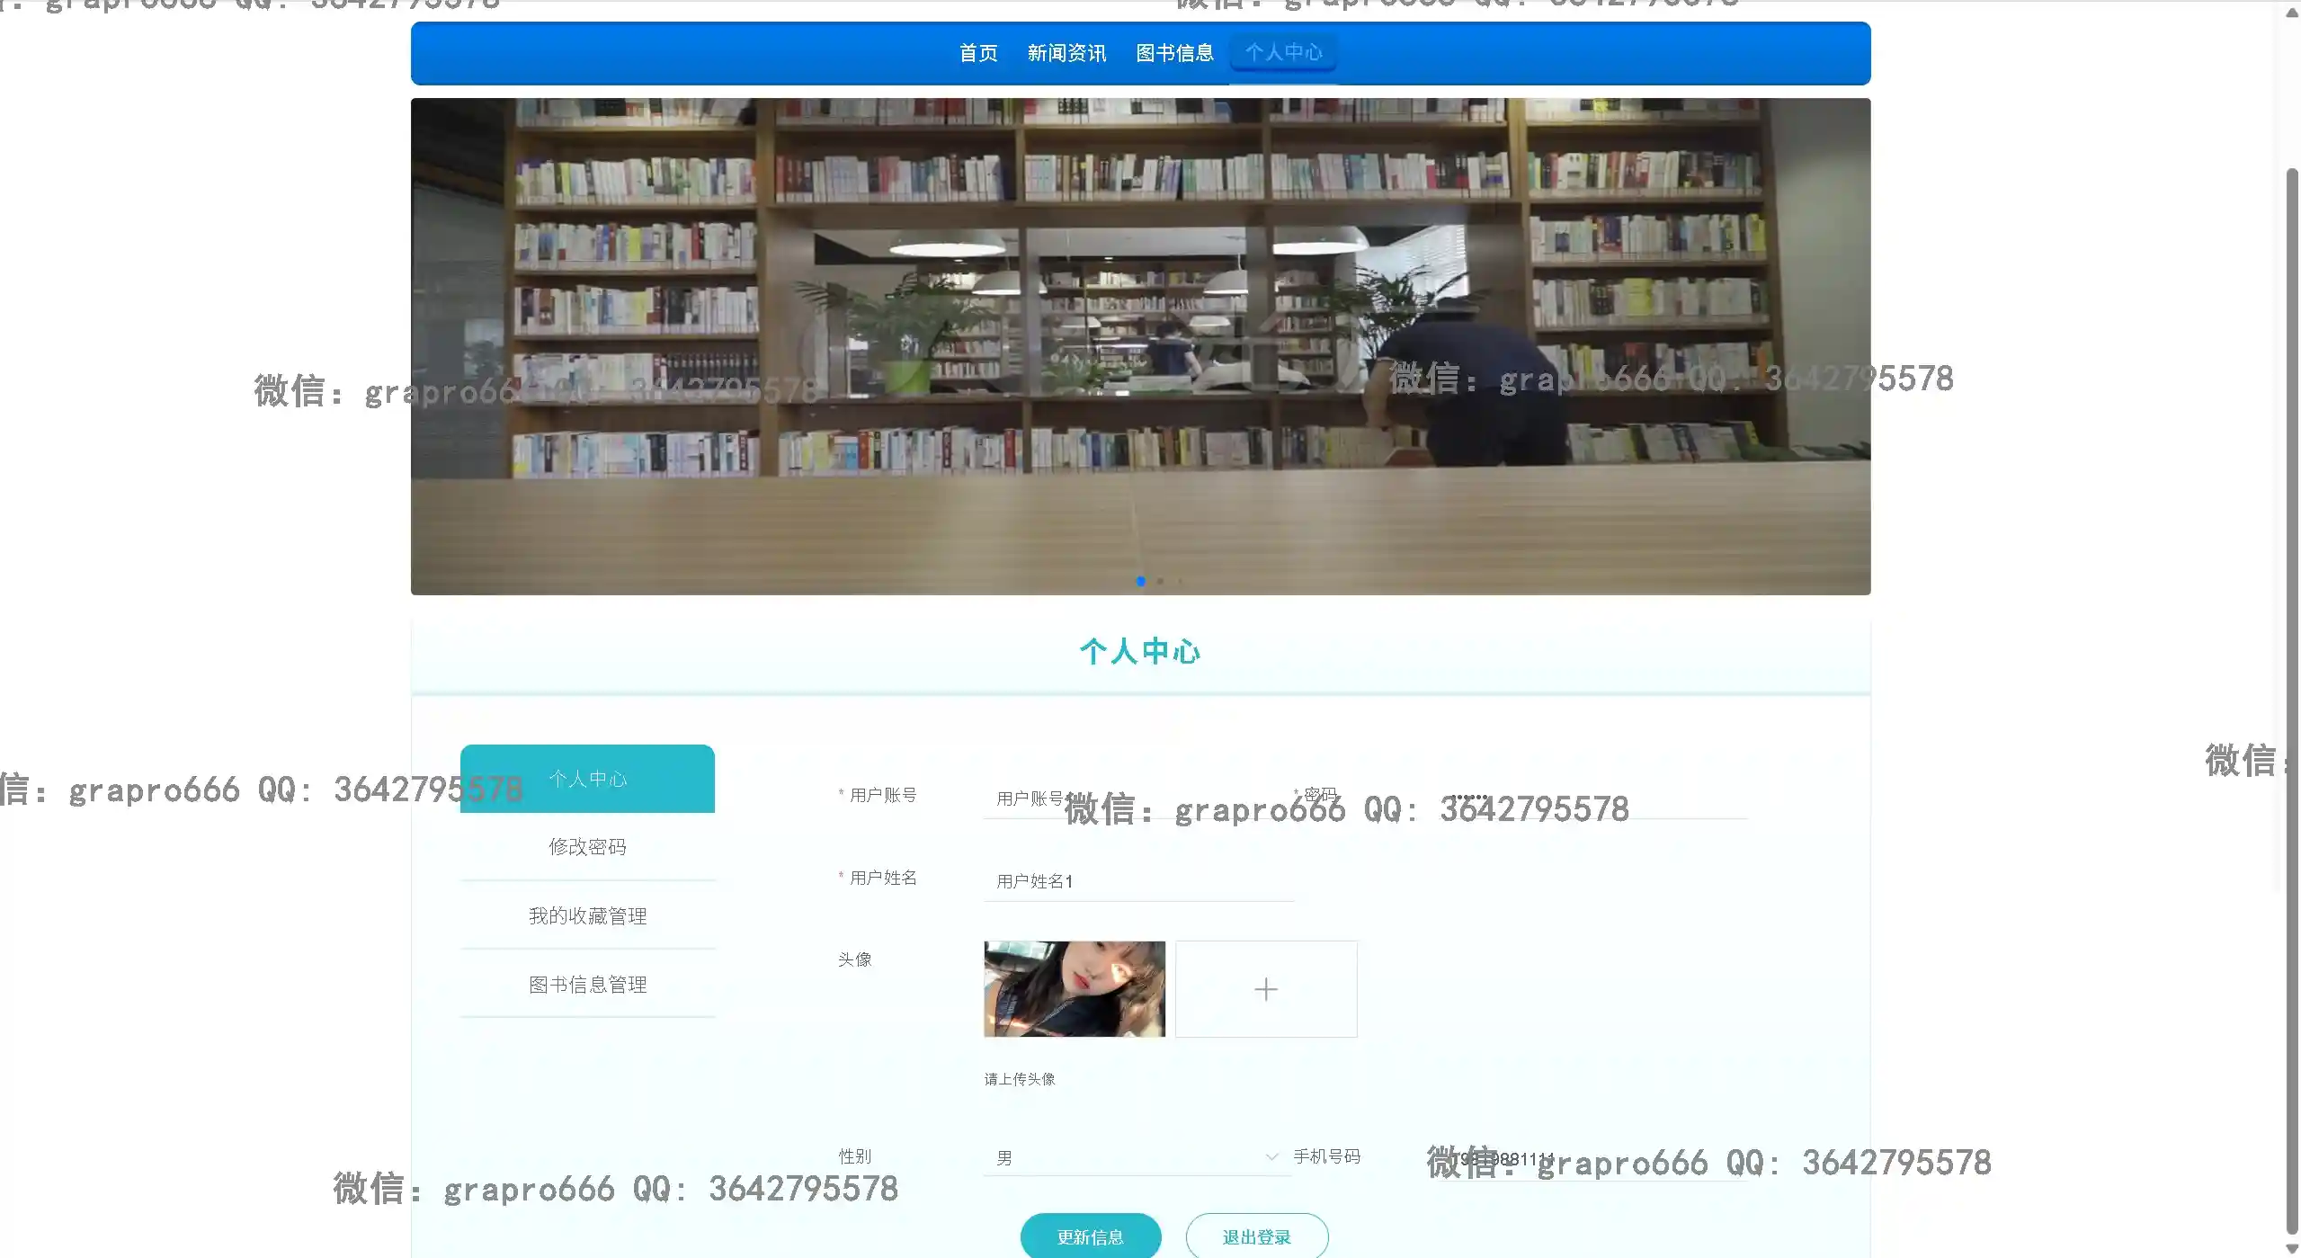This screenshot has height=1258, width=2301.
Task: Go to 首页 in navigation bar
Action: (x=978, y=53)
